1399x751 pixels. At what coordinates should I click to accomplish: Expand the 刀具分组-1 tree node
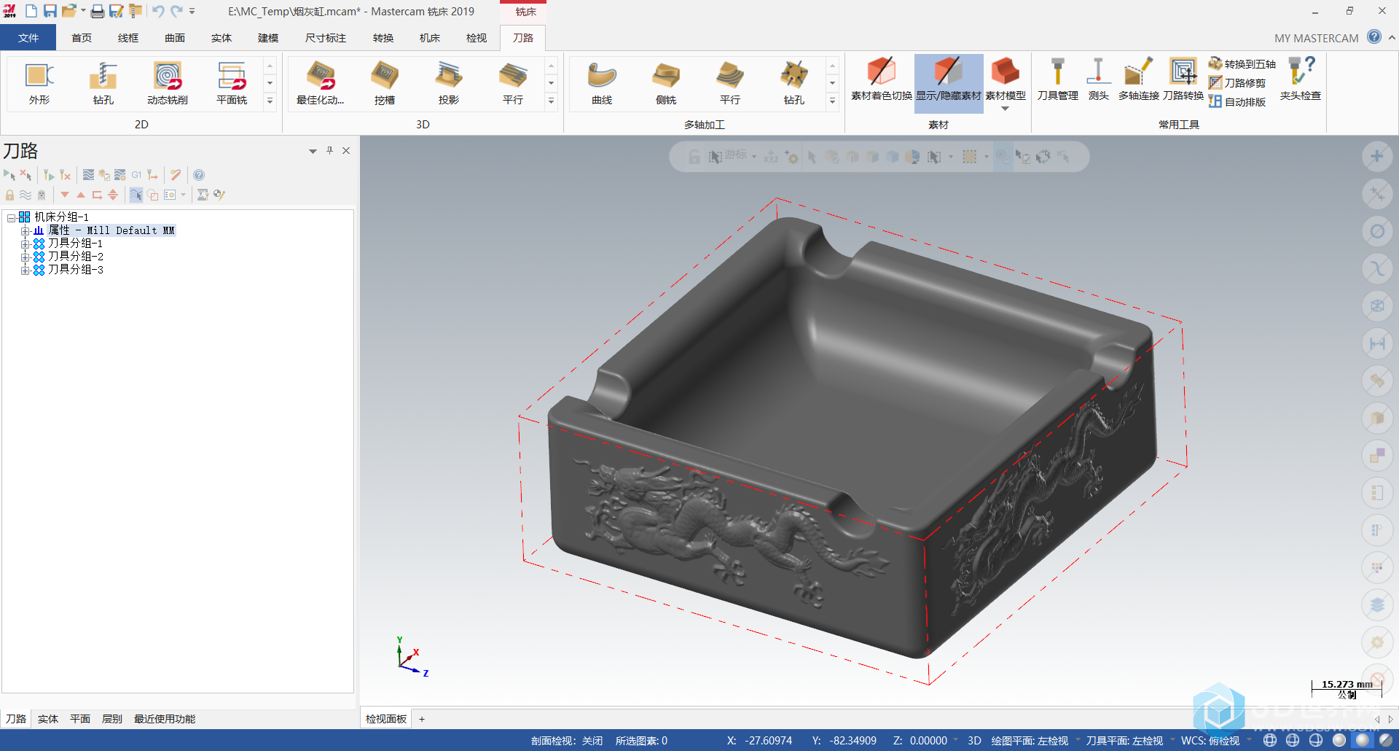coord(25,244)
